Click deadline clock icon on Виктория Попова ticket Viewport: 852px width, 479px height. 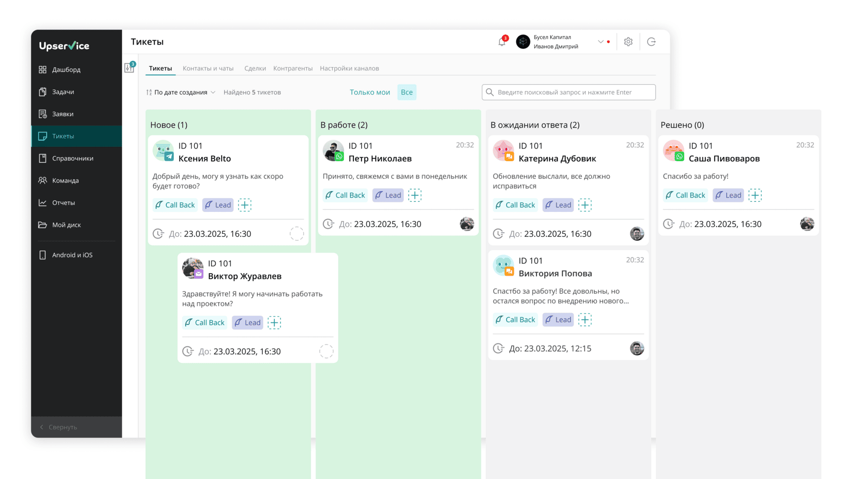coord(499,348)
